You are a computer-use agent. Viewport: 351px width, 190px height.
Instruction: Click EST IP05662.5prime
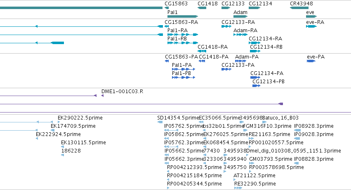click(x=184, y=151)
